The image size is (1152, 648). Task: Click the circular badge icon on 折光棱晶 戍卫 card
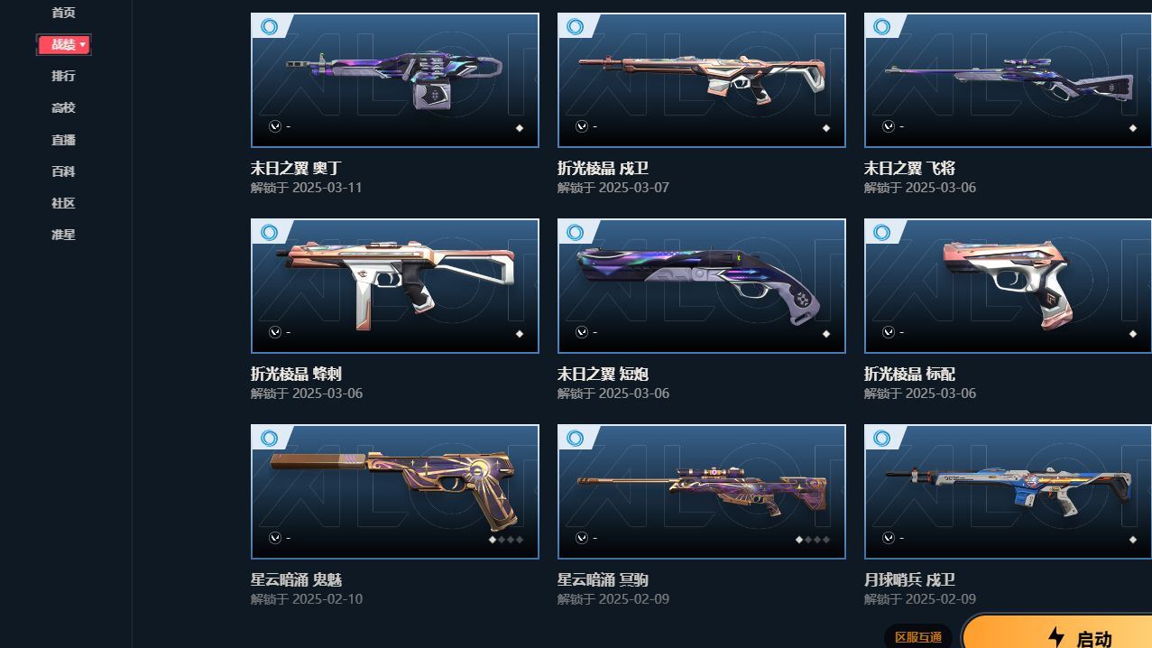(576, 27)
